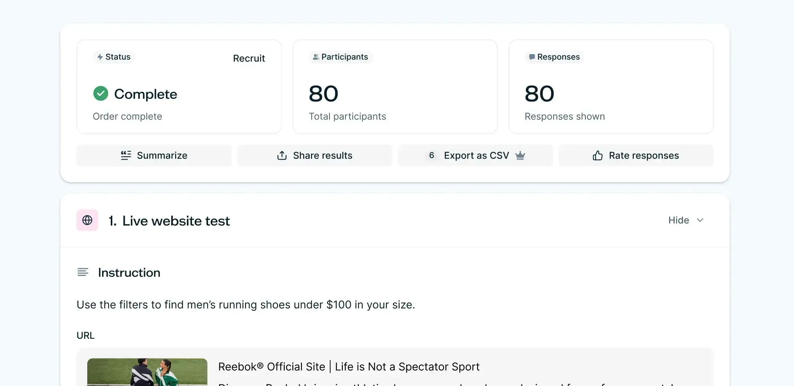Viewport: 794px width, 386px height.
Task: Click the Responses speech bubble icon
Action: (x=532, y=57)
